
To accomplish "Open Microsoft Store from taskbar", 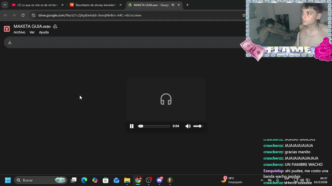I will point(106,180).
